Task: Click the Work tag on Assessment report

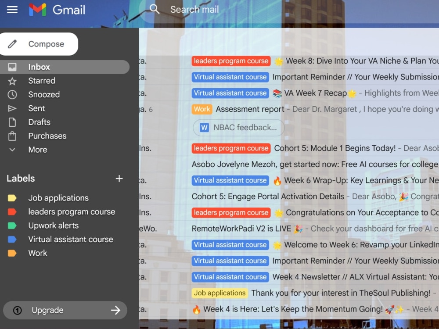Action: [202, 109]
